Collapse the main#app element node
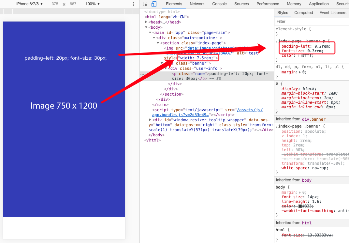 pos(150,33)
